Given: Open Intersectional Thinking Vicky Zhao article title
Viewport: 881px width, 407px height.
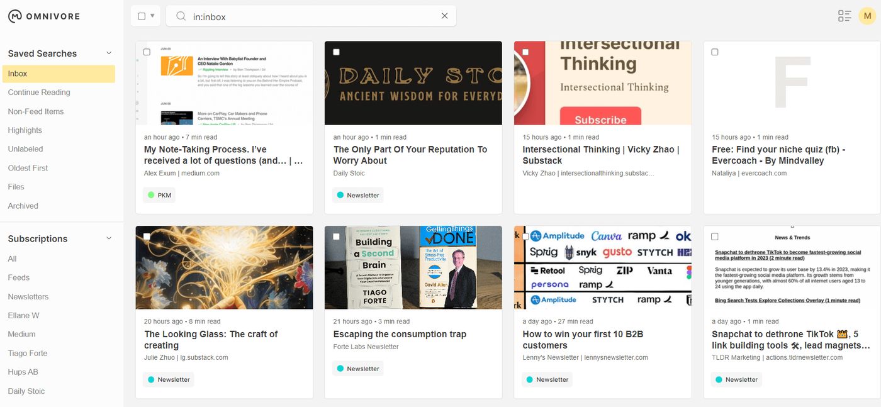Looking at the screenshot, I should pos(601,155).
